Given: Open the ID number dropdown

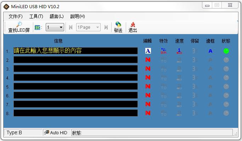Looking at the screenshot, I should pos(55,27).
